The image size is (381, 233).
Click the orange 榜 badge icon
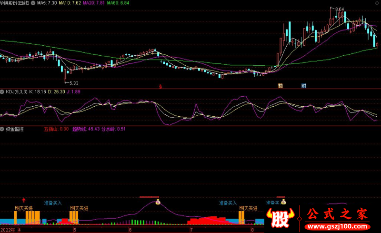[x=281, y=86]
